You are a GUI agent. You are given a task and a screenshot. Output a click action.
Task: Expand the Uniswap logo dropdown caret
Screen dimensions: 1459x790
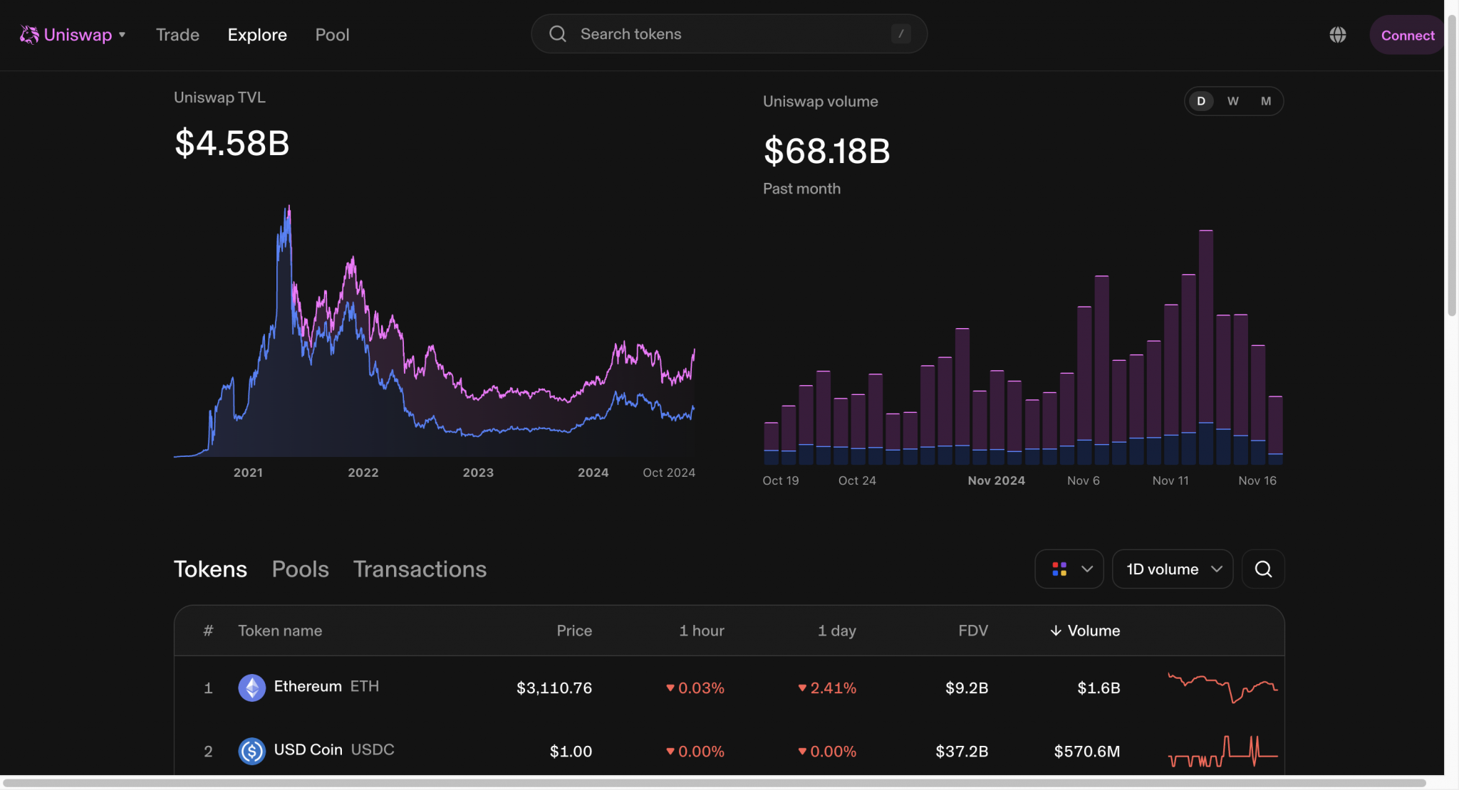(x=123, y=35)
